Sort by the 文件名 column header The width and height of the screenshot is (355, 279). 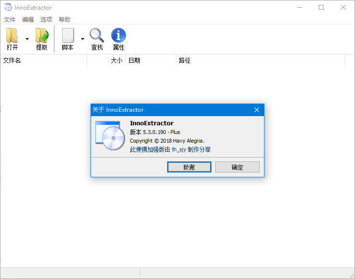click(x=44, y=60)
